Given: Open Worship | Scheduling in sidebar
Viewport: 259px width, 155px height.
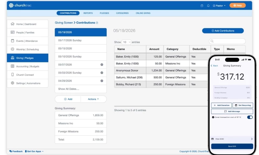Looking at the screenshot, I should click(28, 49).
